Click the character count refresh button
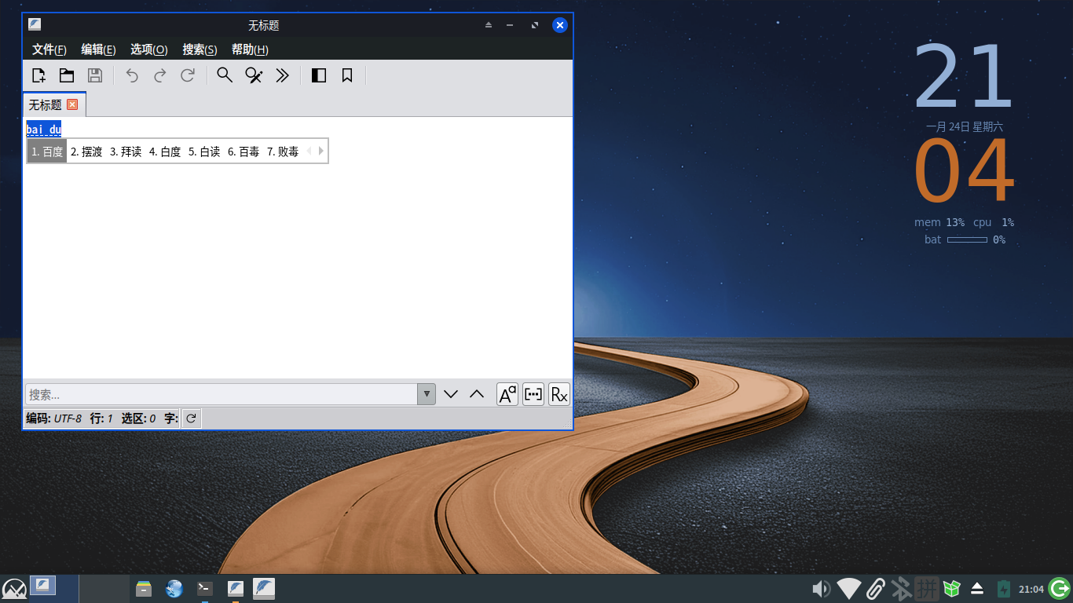 191,418
